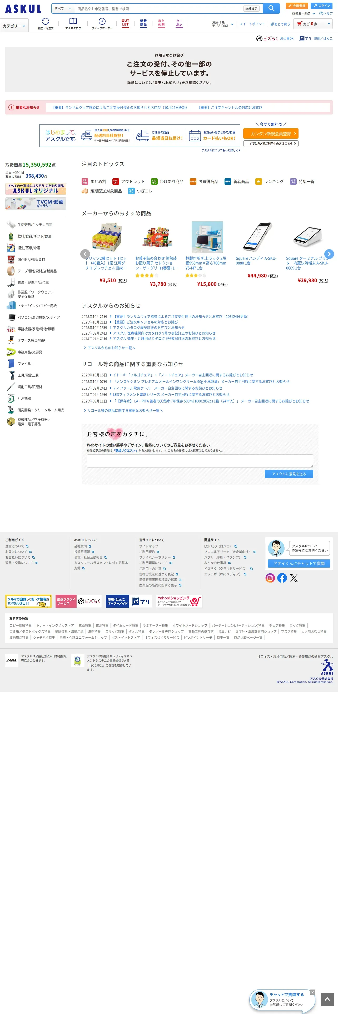
Task: Open パプリ 印刷／はんこ link
Action: pos(316,38)
